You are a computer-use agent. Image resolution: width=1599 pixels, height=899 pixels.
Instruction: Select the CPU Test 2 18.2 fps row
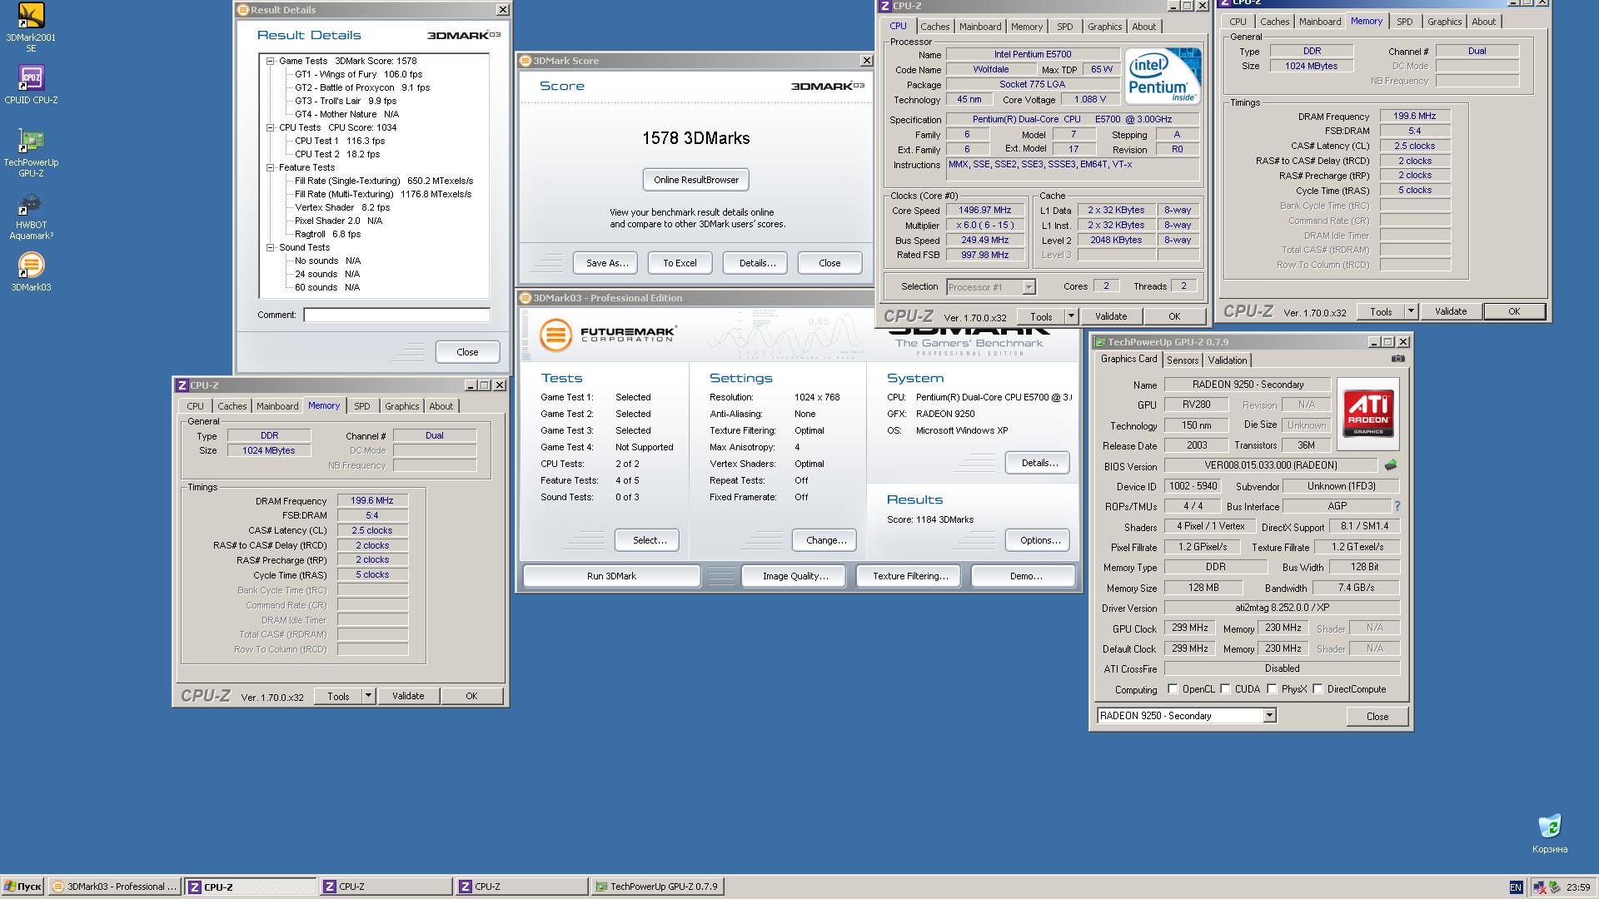pos(337,154)
